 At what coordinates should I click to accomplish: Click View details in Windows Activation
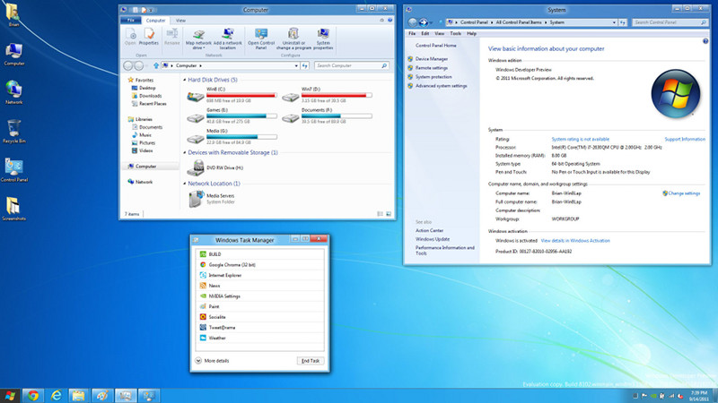tap(575, 240)
